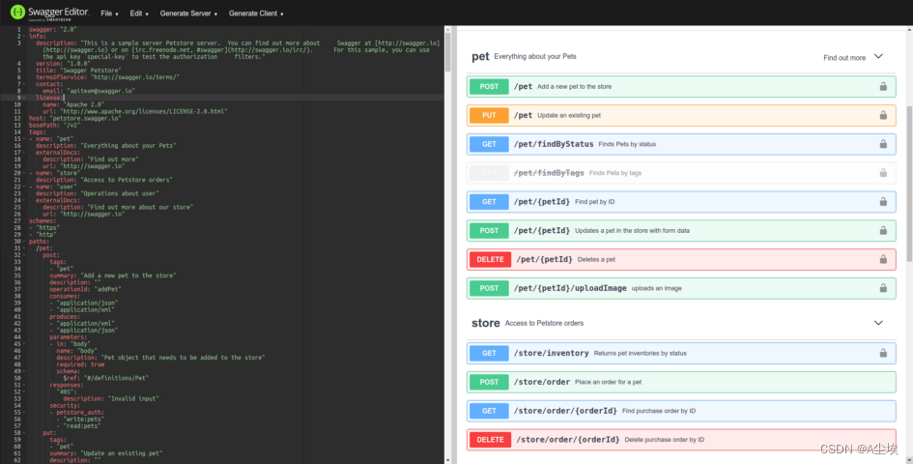
Task: Click the email: "apiteam@swagger.io" line
Action: [x=89, y=91]
